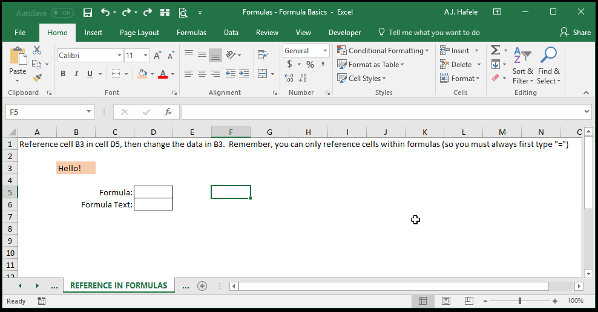The width and height of the screenshot is (598, 312).
Task: Cut selection with the scissors icon
Action: point(37,50)
